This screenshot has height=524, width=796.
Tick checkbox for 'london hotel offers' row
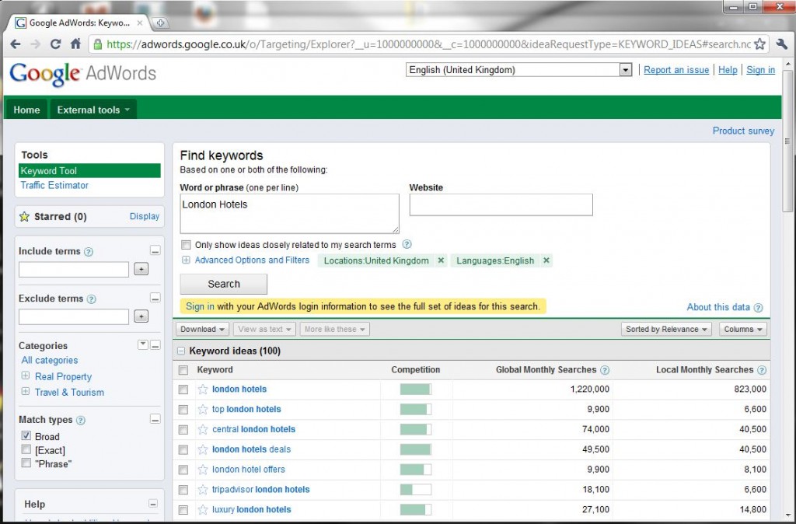coord(183,470)
